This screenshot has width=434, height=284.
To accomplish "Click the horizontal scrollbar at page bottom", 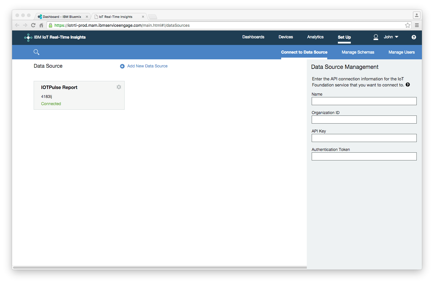I will click(160, 268).
